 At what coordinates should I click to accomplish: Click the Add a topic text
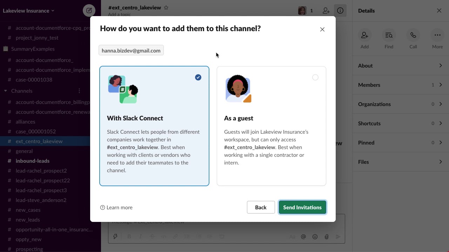[119, 14]
